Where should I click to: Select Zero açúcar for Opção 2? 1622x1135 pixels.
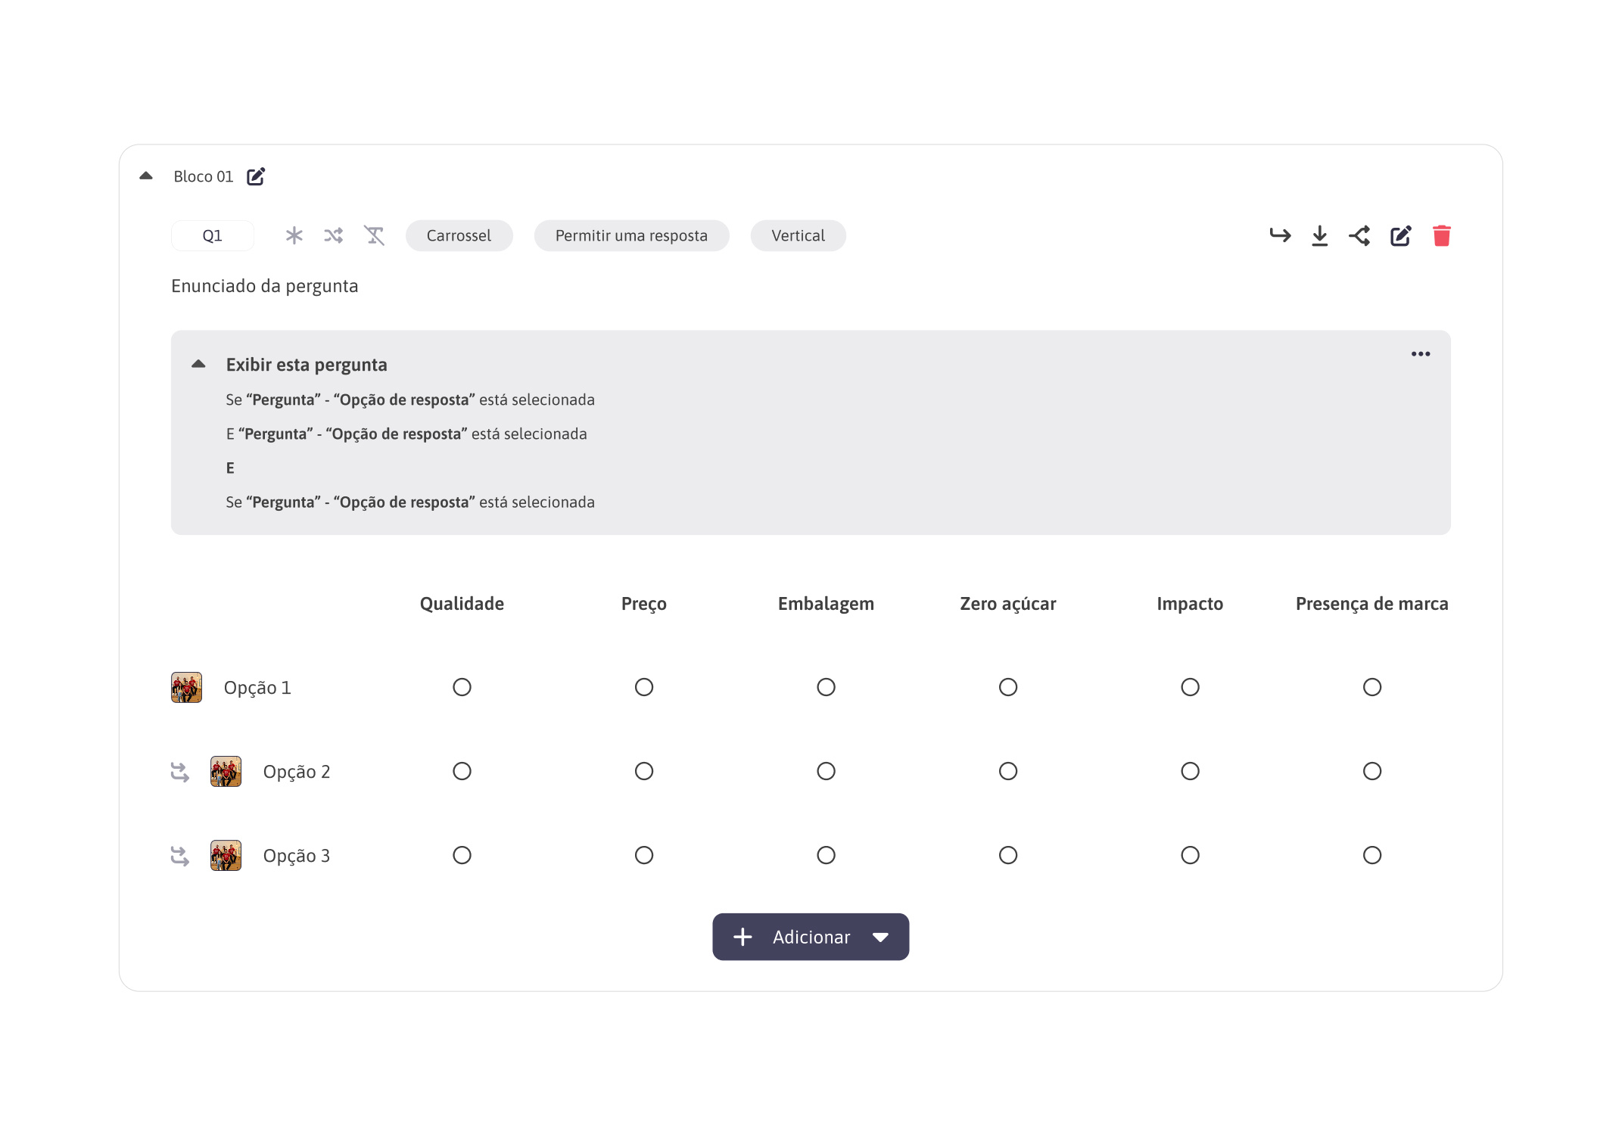click(x=1007, y=771)
